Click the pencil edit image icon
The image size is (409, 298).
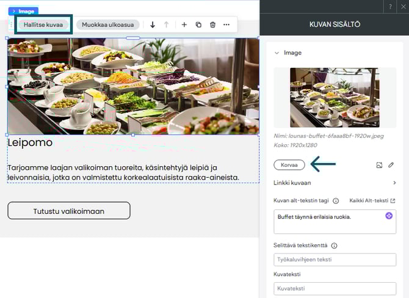pyautogui.click(x=391, y=165)
